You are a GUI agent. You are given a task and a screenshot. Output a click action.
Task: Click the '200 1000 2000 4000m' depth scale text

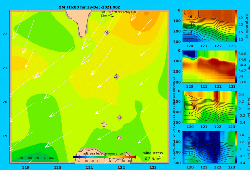[36, 158]
